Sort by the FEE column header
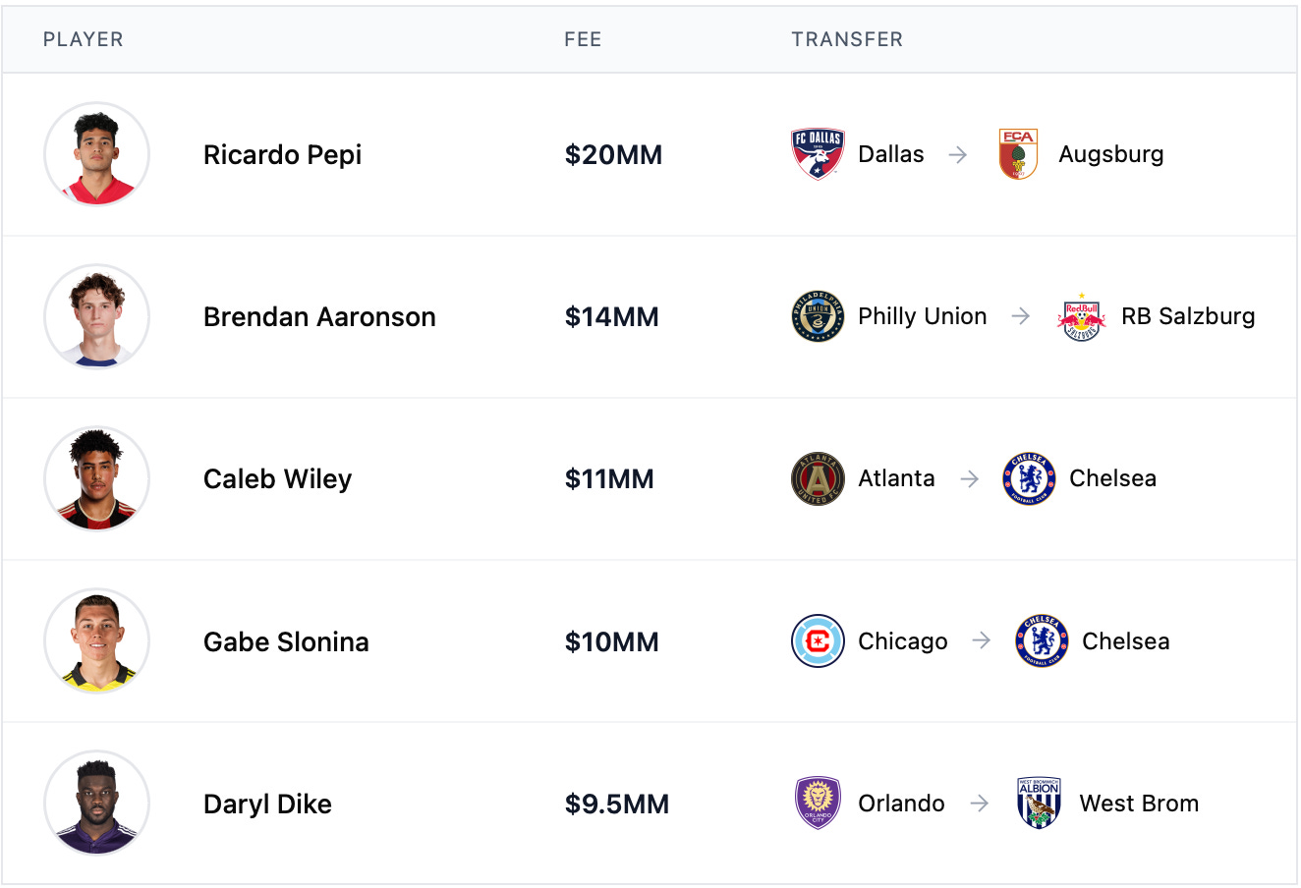The width and height of the screenshot is (1301, 888). tap(583, 39)
